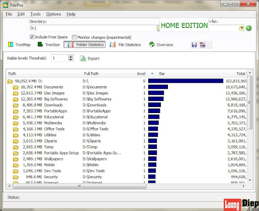Open the TreeSize view
The width and height of the screenshot is (259, 211).
[49, 44]
